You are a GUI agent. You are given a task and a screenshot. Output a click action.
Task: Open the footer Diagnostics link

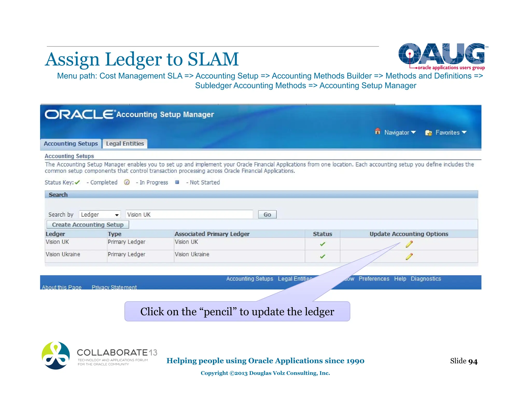coord(426,279)
